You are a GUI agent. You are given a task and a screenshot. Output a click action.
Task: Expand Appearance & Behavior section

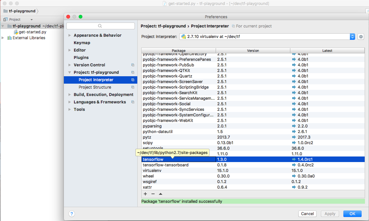click(69, 35)
